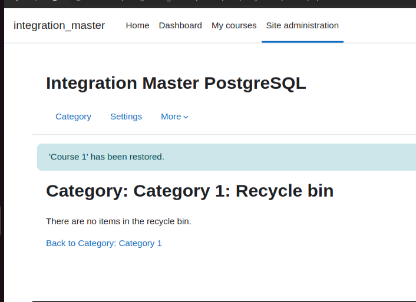
Task: Open the integration_master site home link
Action: pyautogui.click(x=59, y=25)
